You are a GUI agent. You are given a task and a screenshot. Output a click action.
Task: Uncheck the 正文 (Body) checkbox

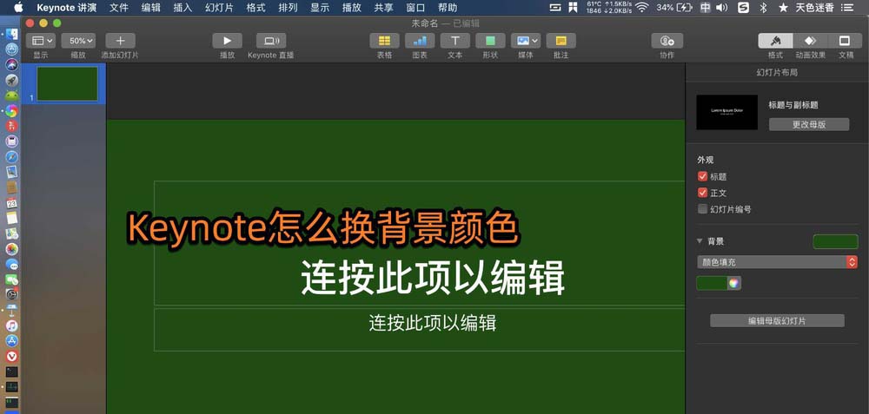click(x=702, y=194)
